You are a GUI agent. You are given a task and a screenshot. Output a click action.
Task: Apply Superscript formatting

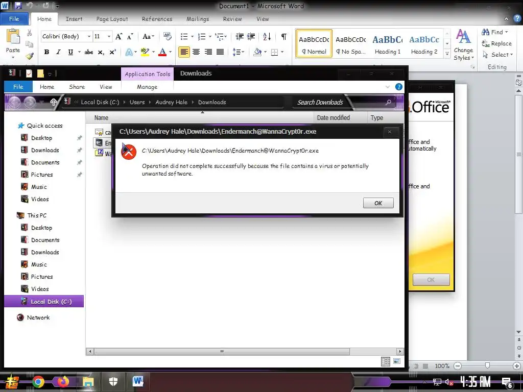(x=113, y=52)
